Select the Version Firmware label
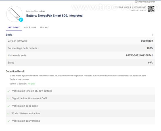 pyautogui.click(x=18, y=41)
